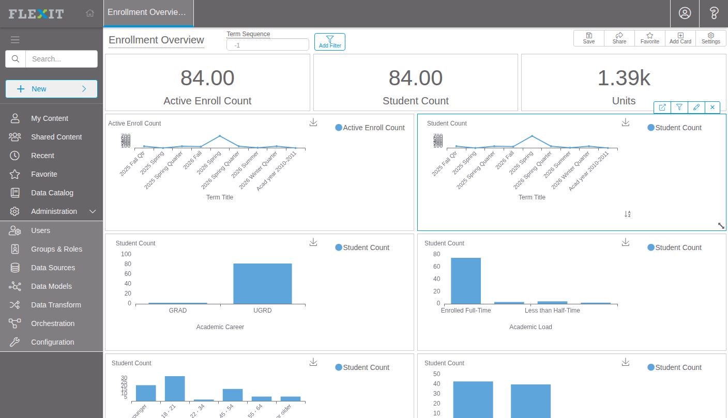
Task: Toggle Student Count legend in selected line chart
Action: pos(674,128)
